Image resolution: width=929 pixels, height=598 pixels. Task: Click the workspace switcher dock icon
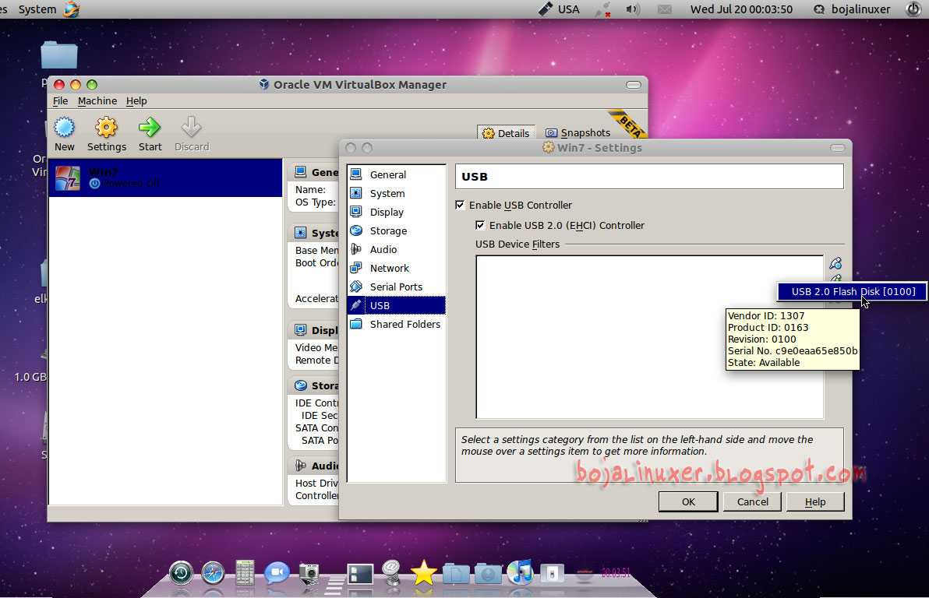tap(359, 574)
